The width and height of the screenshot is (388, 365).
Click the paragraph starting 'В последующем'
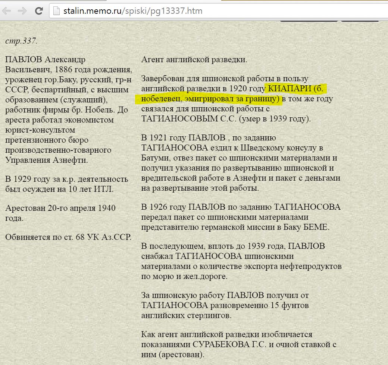click(241, 261)
